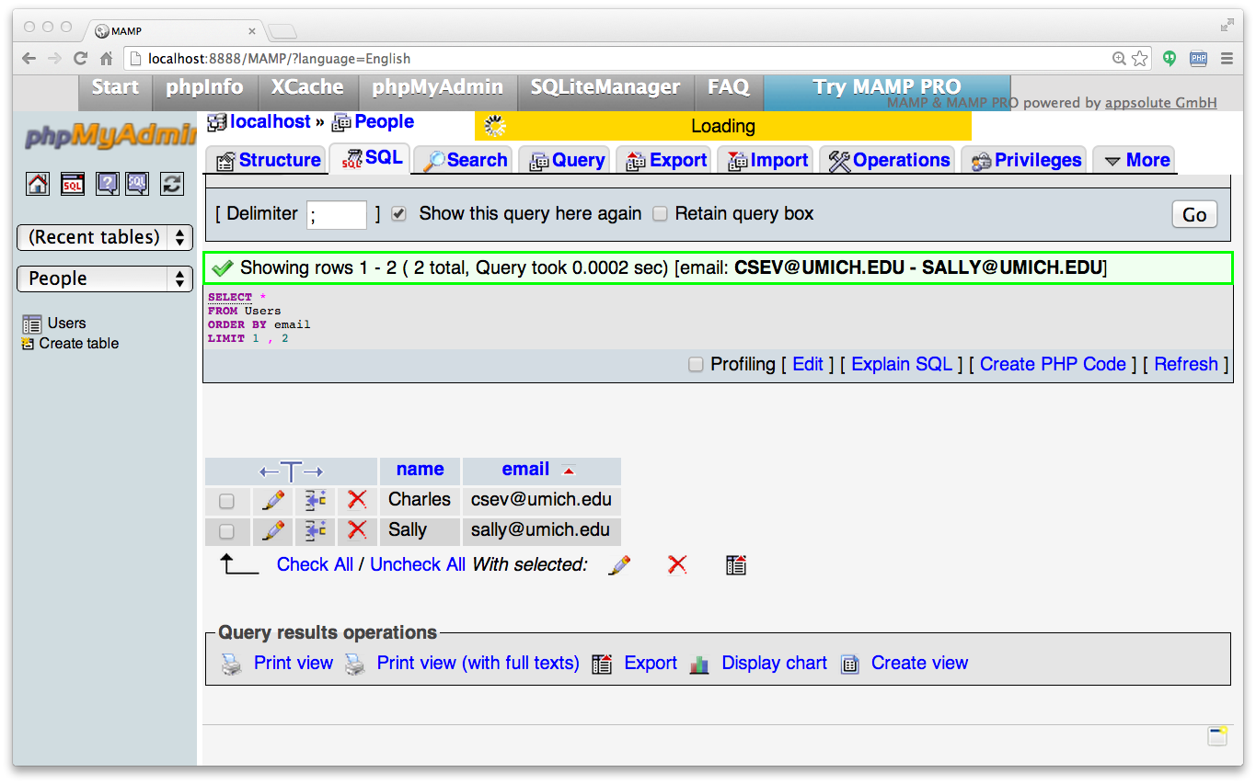Click the With selected export icon
Screen dimensions: 1256x784
735,564
